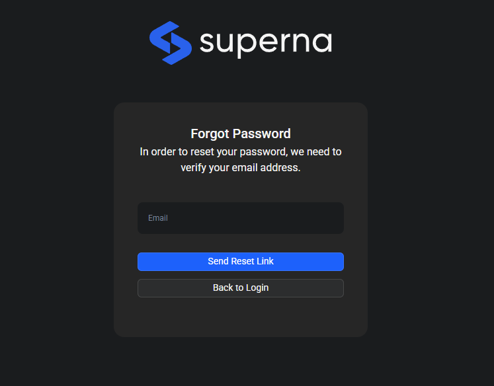Viewport: 494px width, 386px height.
Task: Click the 'Back to Login' label text
Action: pyautogui.click(x=240, y=288)
